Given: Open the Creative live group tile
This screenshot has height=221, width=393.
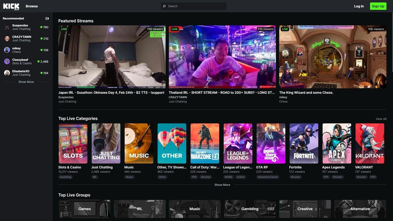Looking at the screenshot, I should (305, 209).
